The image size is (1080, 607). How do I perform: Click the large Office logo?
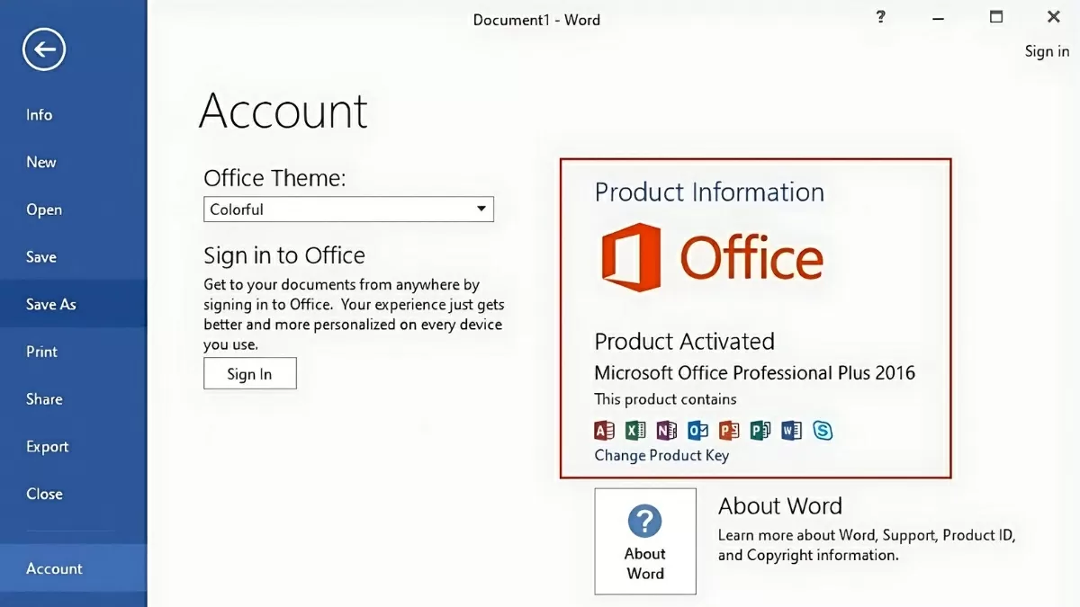click(712, 258)
